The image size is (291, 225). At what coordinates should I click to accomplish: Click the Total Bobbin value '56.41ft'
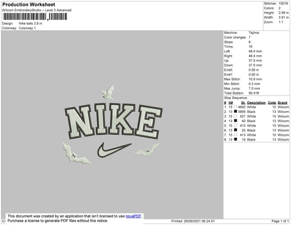coord(254,93)
